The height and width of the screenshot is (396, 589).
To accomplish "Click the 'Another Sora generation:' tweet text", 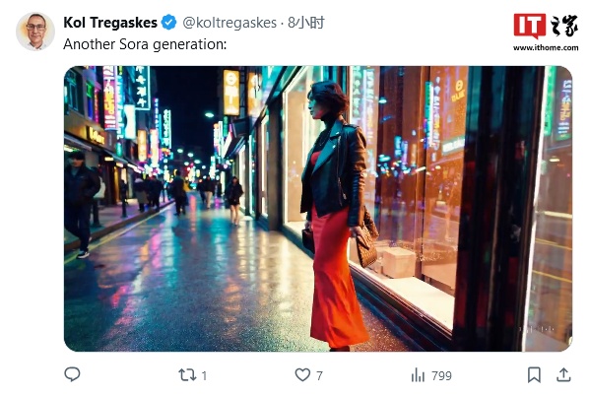I will pyautogui.click(x=145, y=44).
